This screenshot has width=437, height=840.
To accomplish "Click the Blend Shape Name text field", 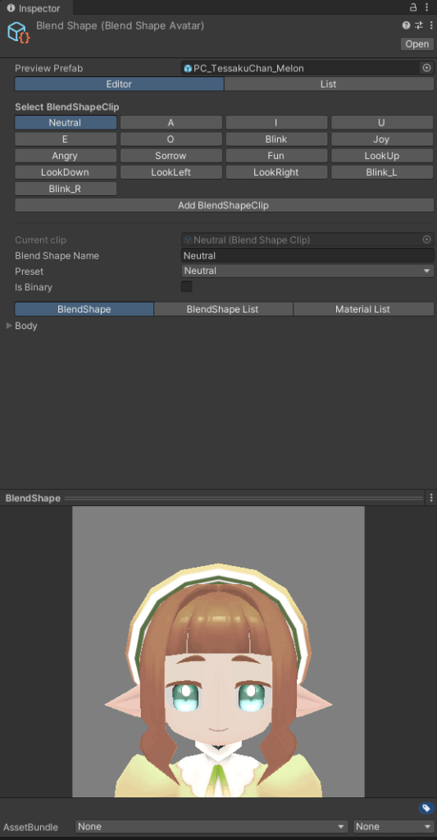I will coord(307,256).
